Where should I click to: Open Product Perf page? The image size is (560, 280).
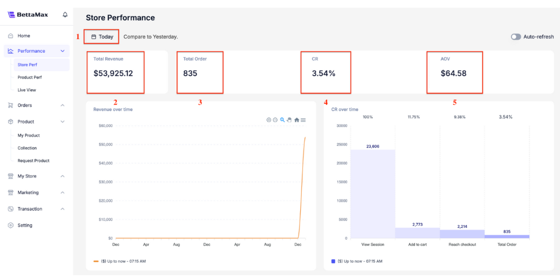click(30, 77)
